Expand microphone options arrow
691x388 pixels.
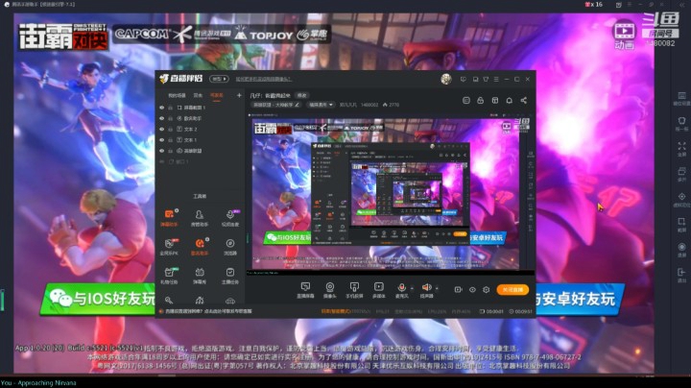(x=412, y=288)
